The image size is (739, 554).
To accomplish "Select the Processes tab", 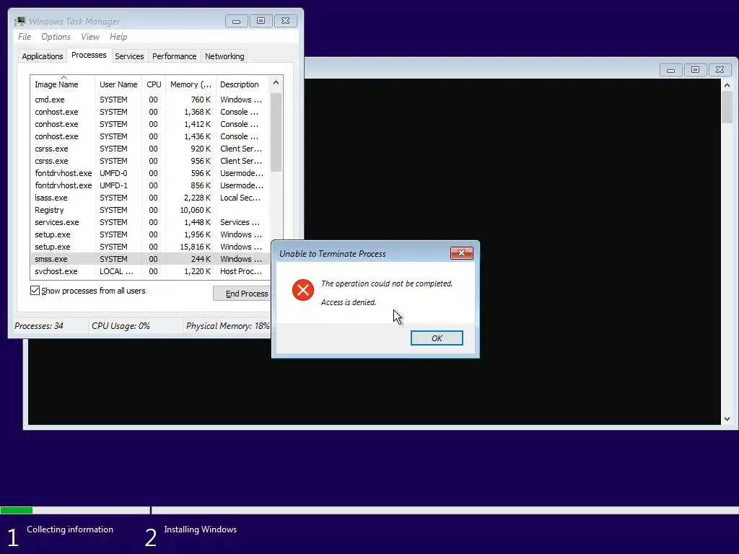I will point(89,55).
